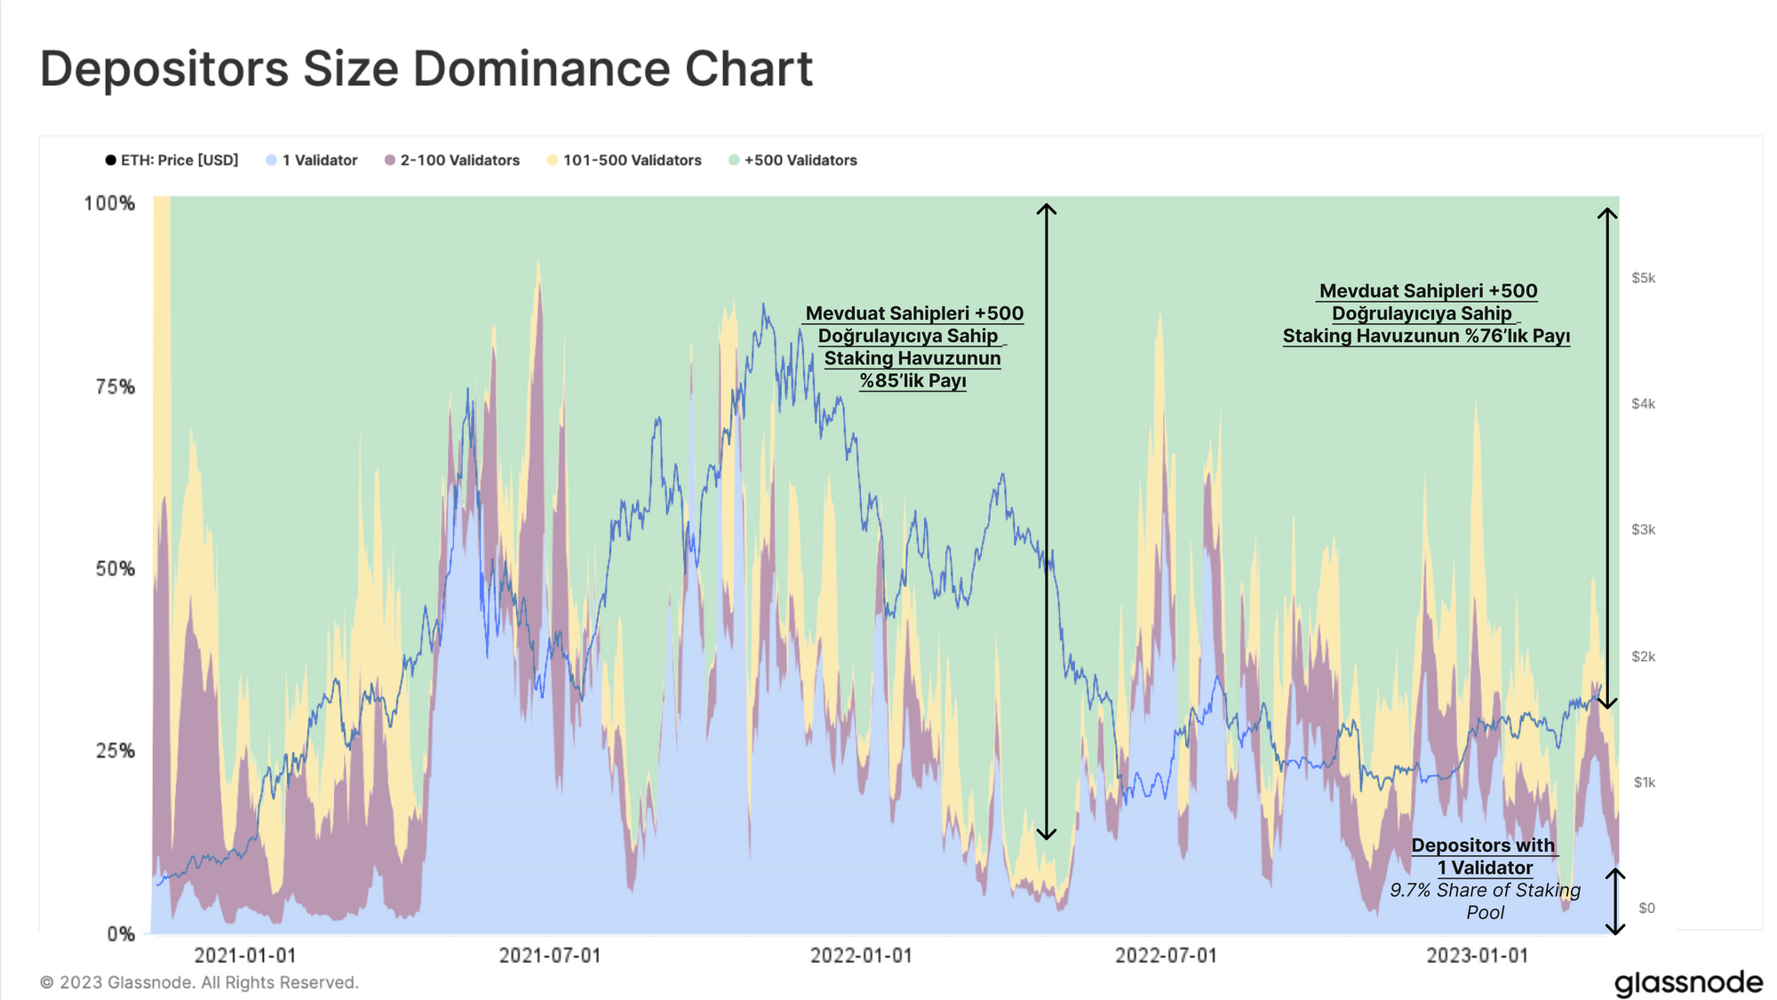1777x1000 pixels.
Task: Click the 2023-01-01 date axis label
Action: [1477, 956]
